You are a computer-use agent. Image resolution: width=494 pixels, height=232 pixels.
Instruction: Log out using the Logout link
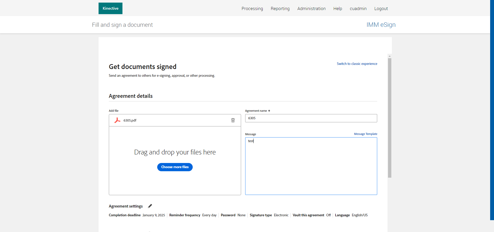pos(381,8)
